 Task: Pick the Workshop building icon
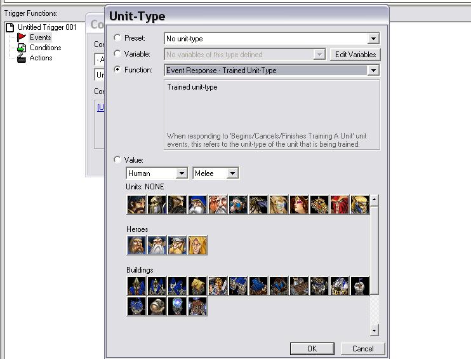click(299, 286)
